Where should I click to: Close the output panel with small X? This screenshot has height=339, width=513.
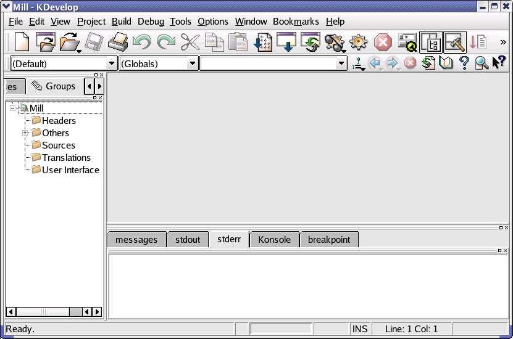click(x=507, y=227)
